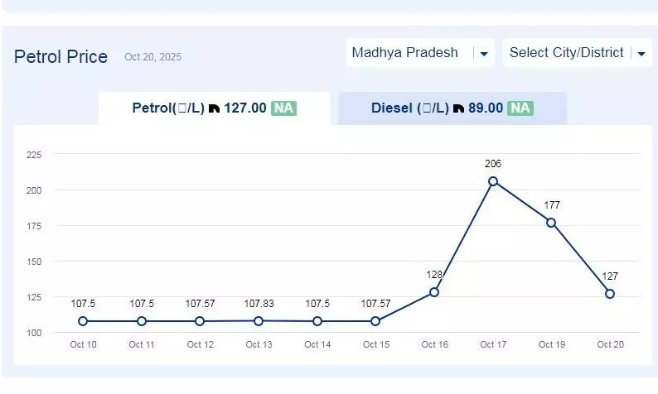Click the NA badge on Petrol tab
The width and height of the screenshot is (658, 394).
pyautogui.click(x=284, y=108)
